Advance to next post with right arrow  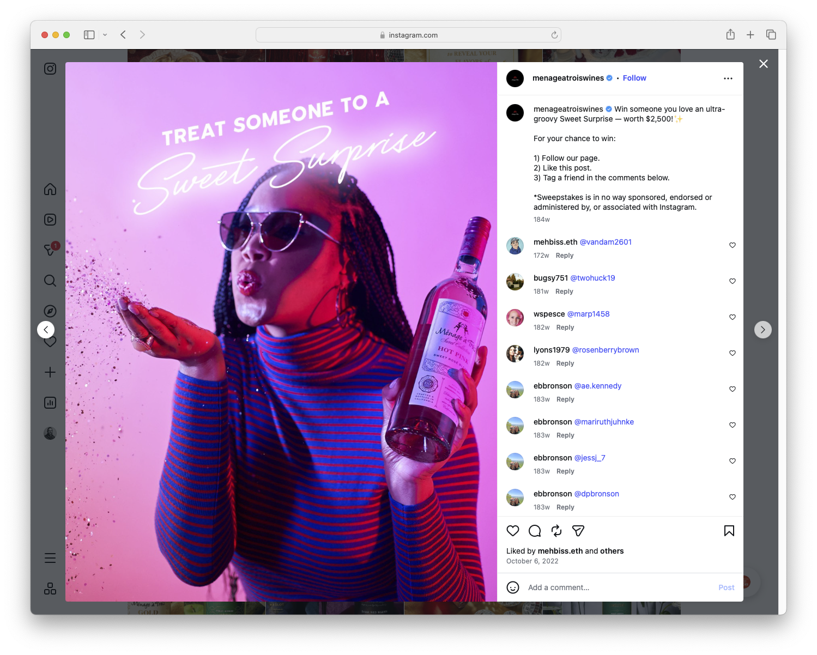(x=762, y=330)
